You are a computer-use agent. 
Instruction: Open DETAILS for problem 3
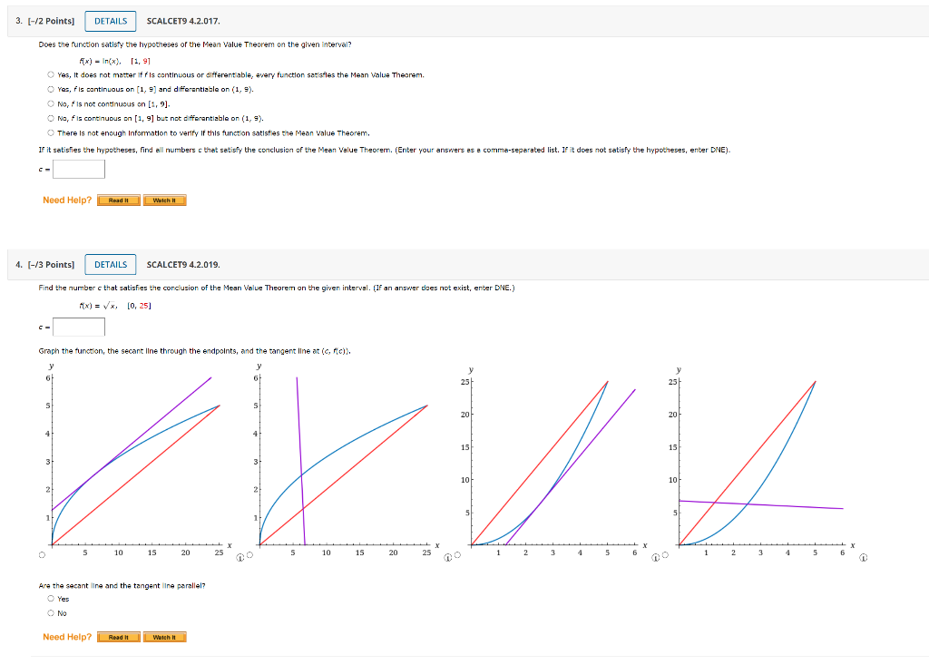coord(110,20)
